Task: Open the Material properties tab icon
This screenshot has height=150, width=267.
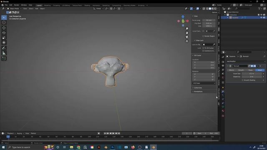Action: (223, 111)
